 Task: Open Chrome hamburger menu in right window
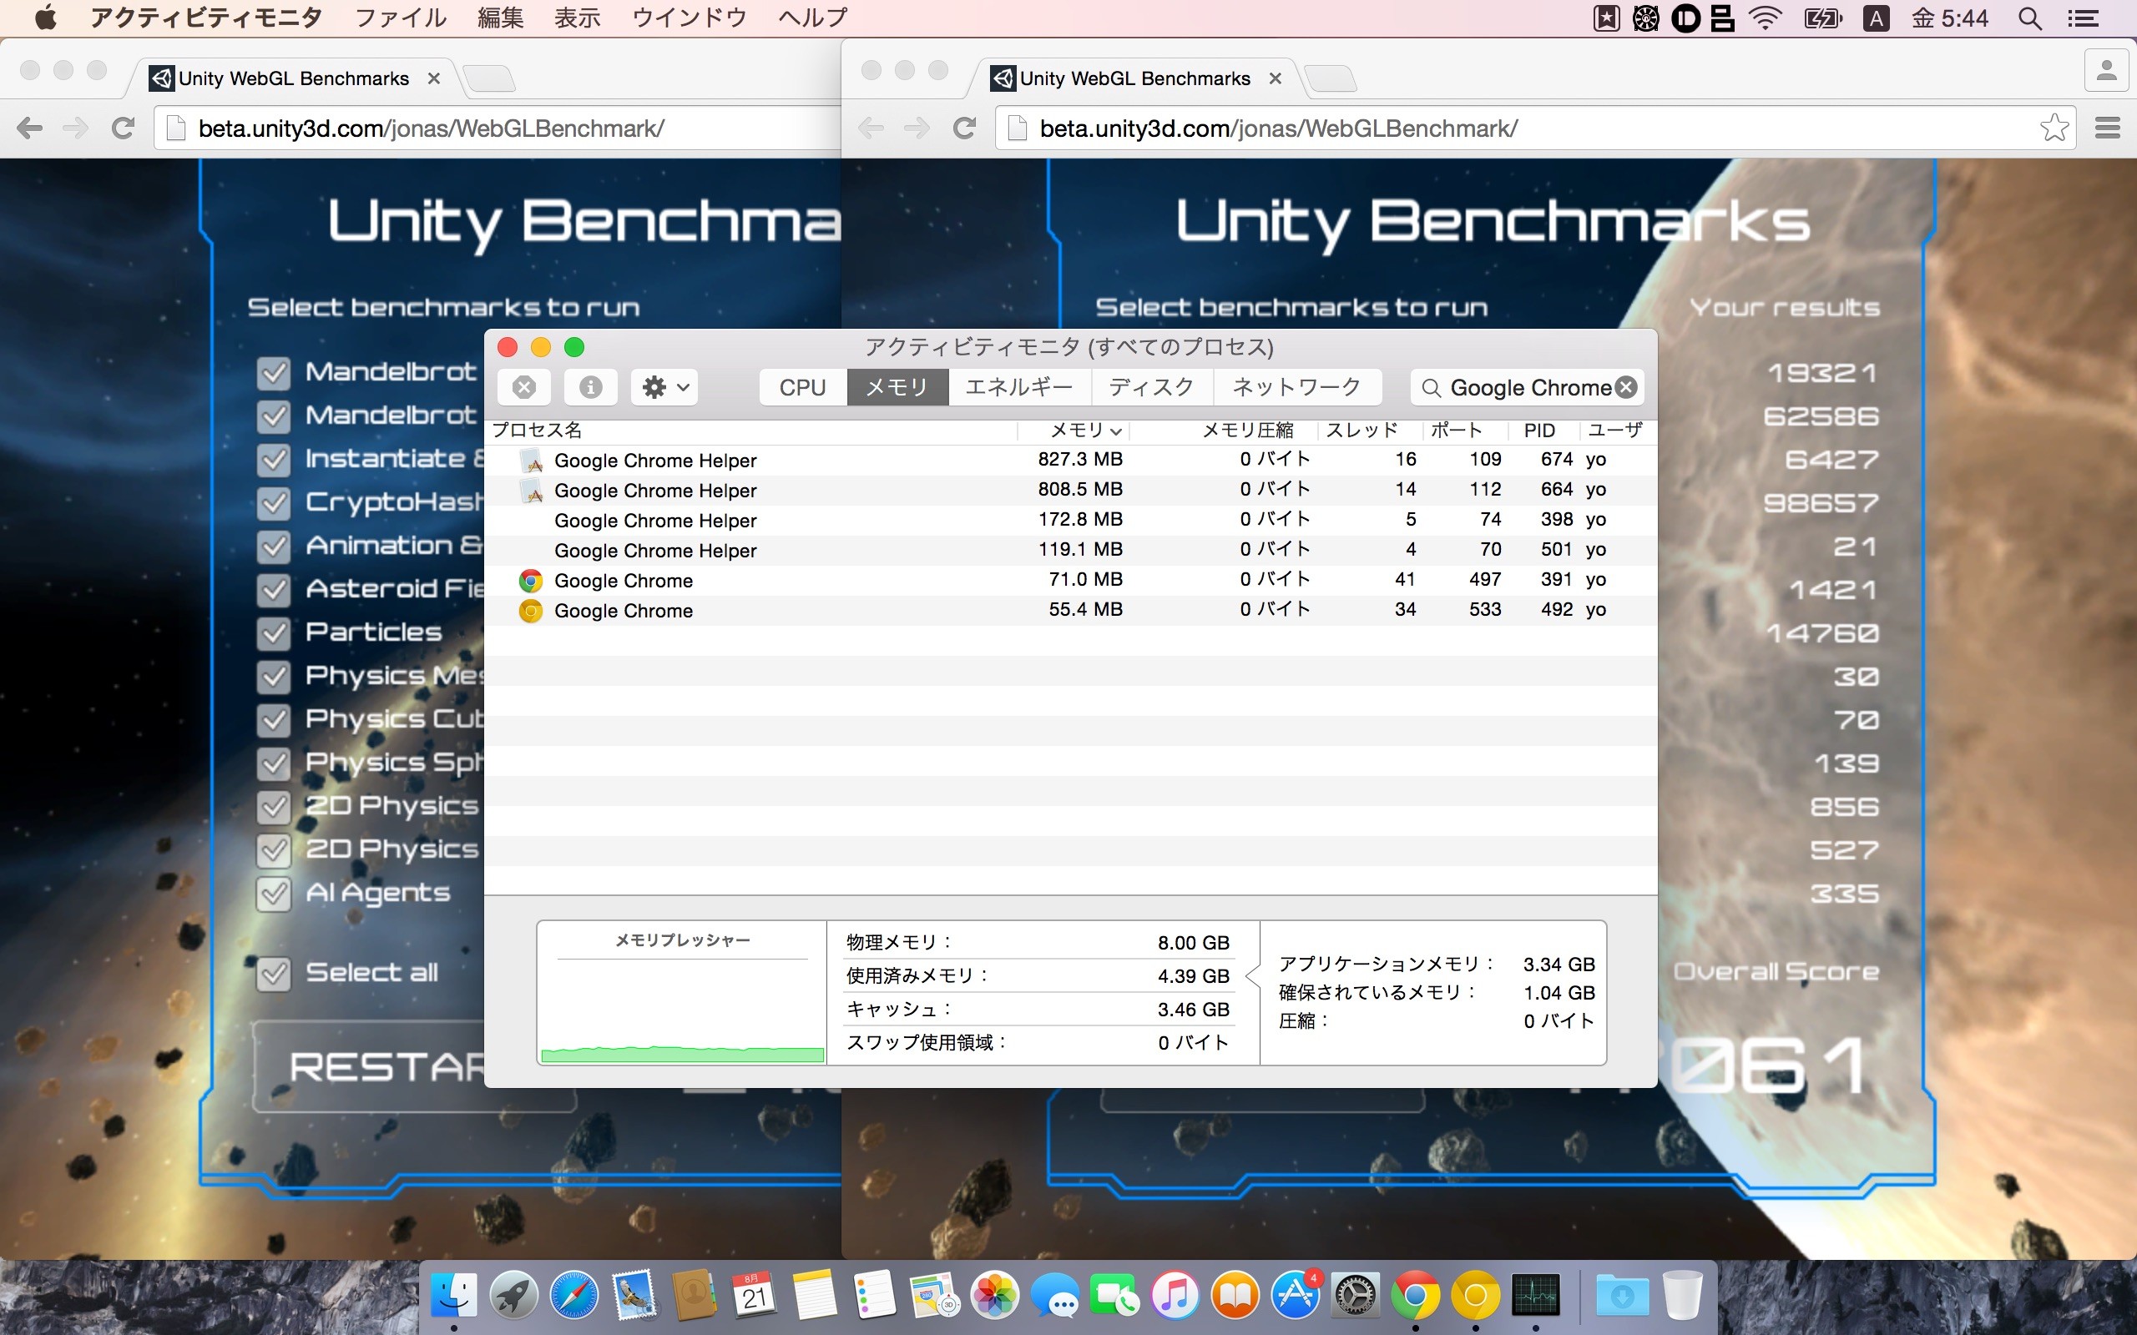(2107, 128)
